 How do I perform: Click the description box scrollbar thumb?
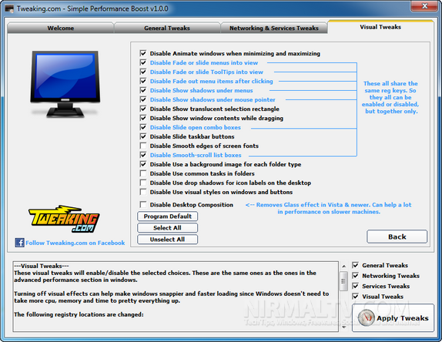[x=343, y=281]
